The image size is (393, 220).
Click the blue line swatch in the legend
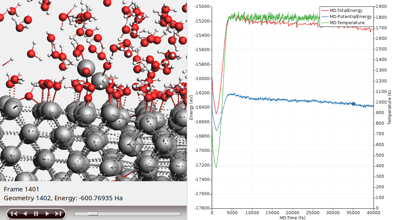click(x=325, y=17)
